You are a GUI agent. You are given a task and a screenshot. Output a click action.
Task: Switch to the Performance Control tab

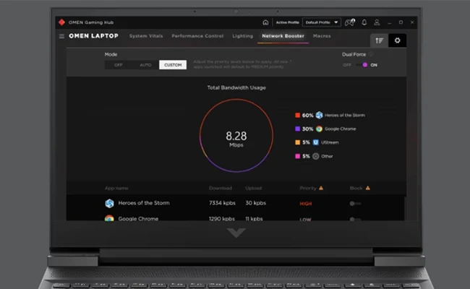point(197,36)
